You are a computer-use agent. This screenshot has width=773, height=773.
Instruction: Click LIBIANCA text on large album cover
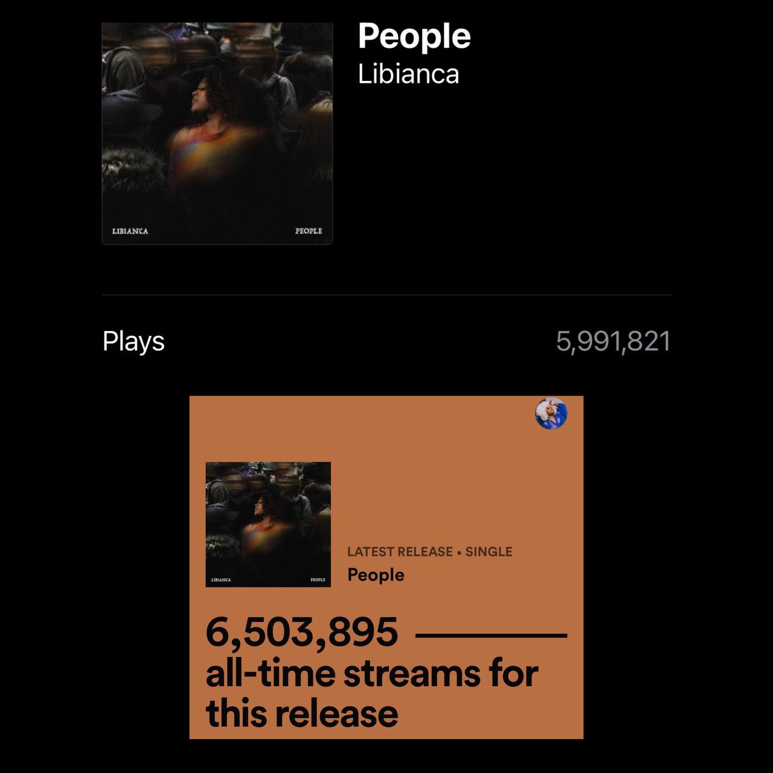(130, 231)
